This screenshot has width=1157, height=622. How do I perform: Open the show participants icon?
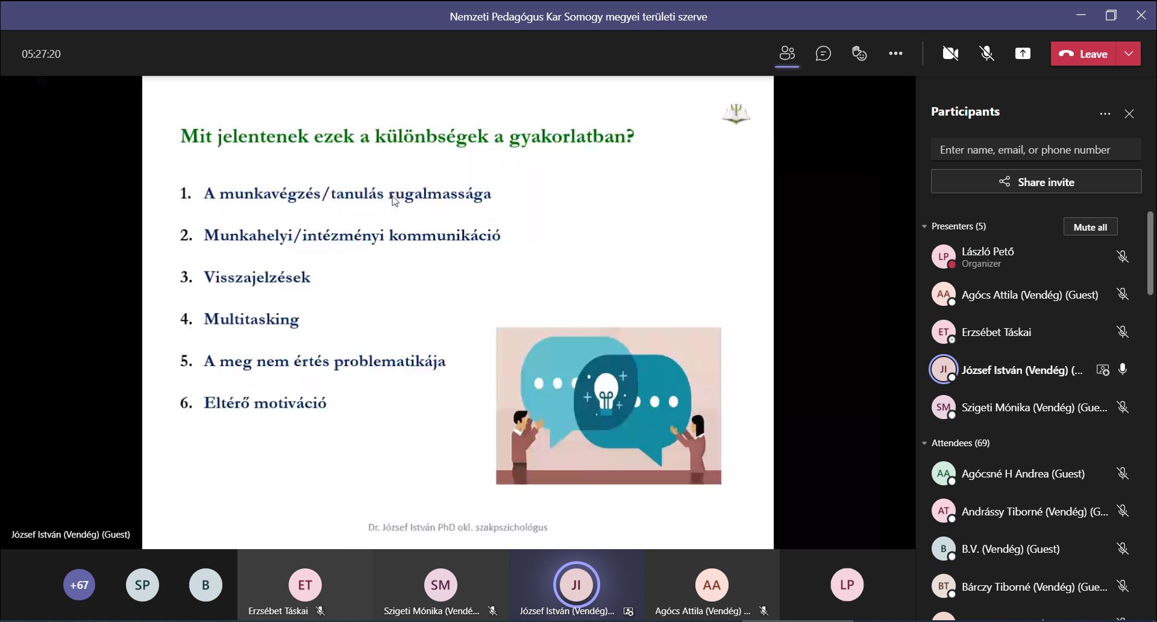[x=787, y=54]
